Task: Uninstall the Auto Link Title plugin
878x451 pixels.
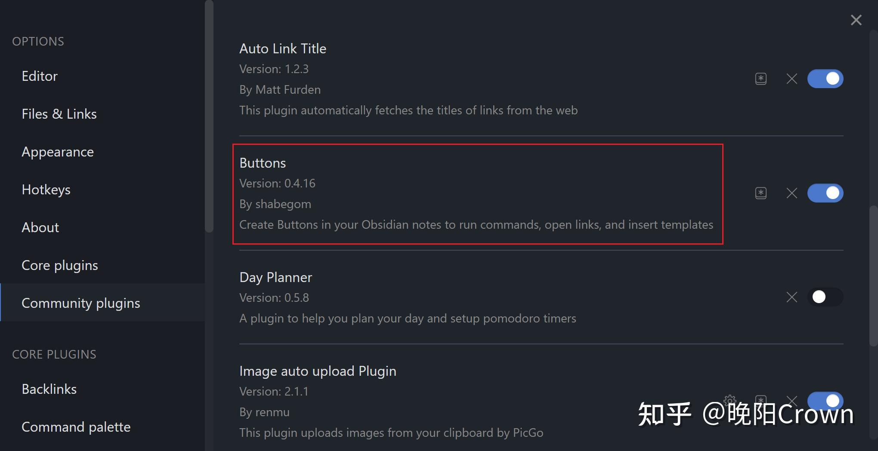Action: click(x=791, y=79)
